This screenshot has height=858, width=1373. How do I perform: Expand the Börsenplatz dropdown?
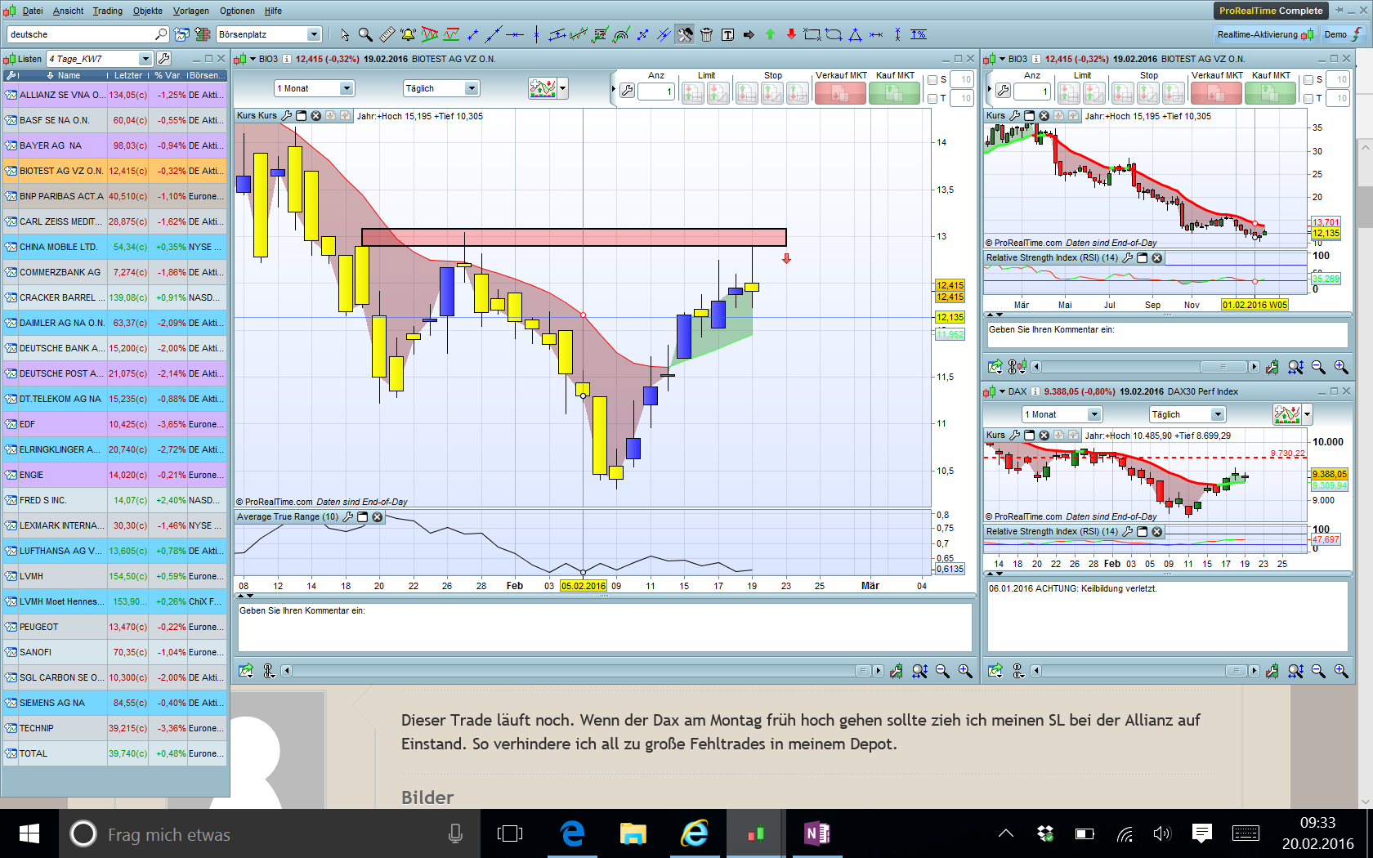coord(314,34)
